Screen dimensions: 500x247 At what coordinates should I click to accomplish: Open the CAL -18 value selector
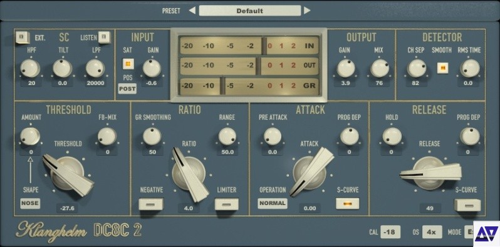(x=390, y=232)
